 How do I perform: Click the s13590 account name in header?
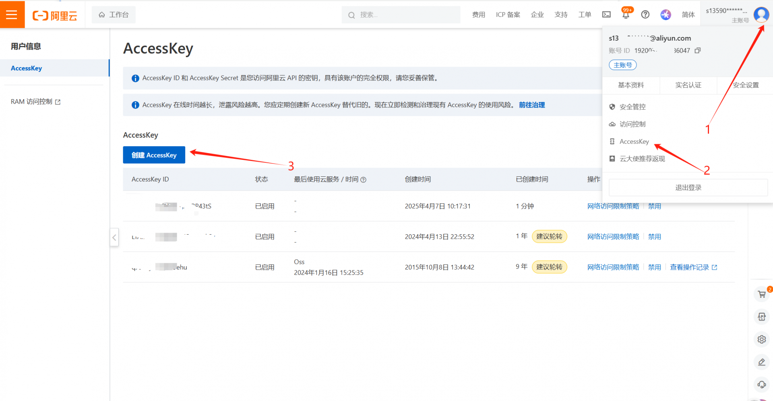coord(726,11)
